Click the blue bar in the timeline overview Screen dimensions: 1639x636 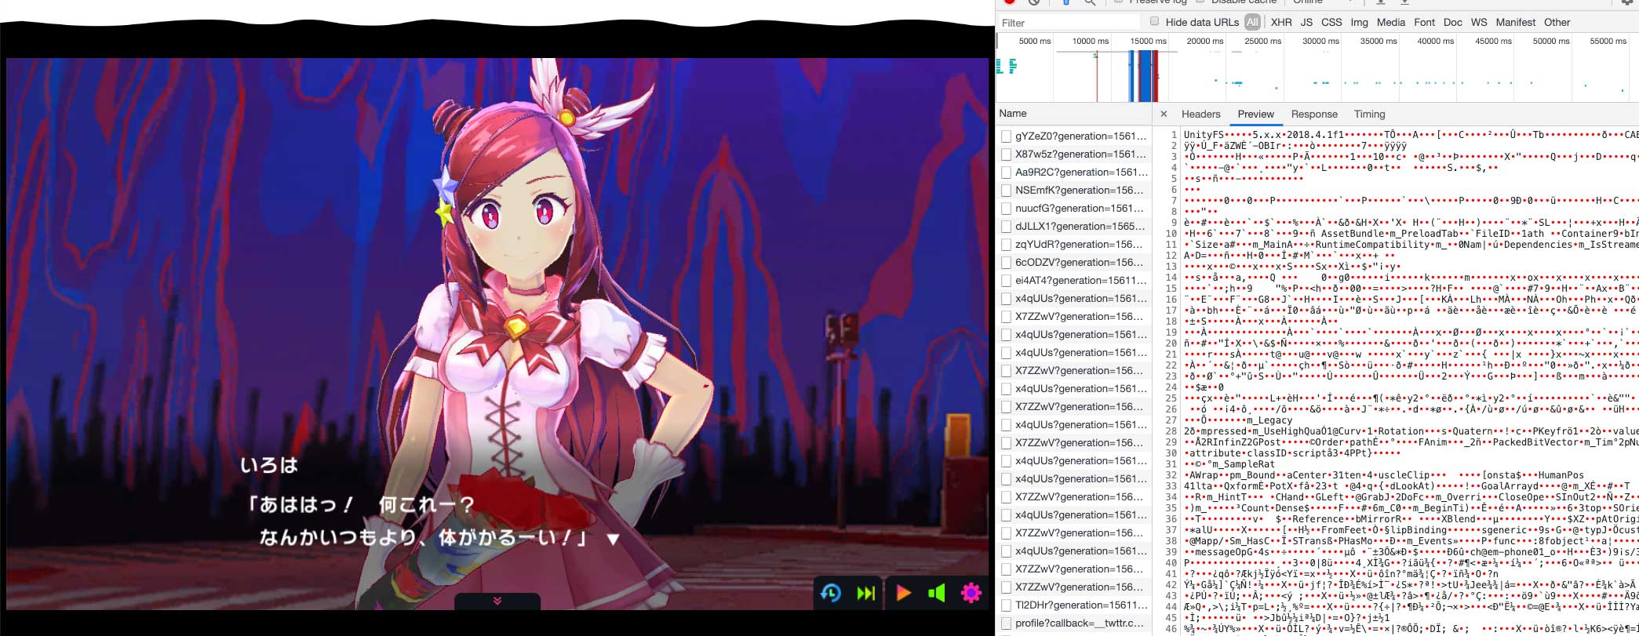[x=1144, y=75]
